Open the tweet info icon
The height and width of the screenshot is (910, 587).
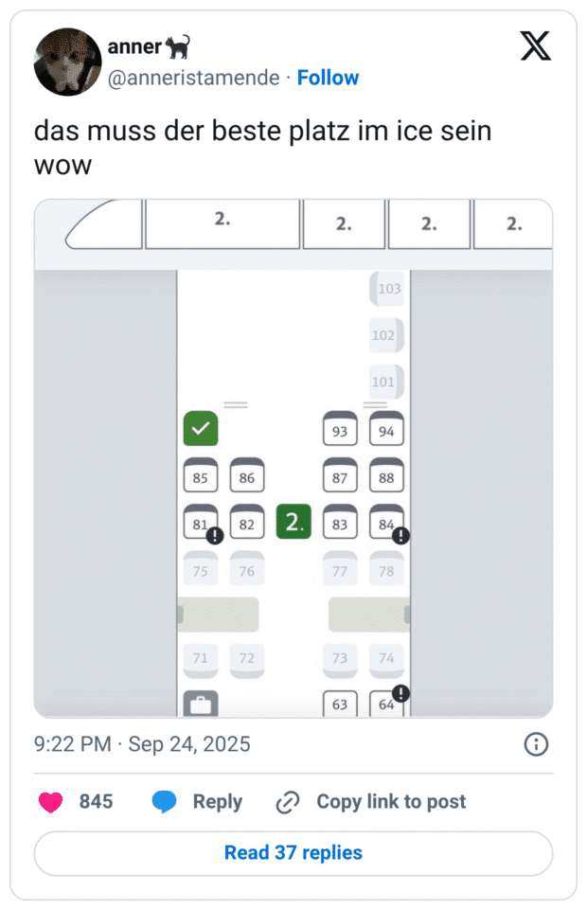(536, 744)
